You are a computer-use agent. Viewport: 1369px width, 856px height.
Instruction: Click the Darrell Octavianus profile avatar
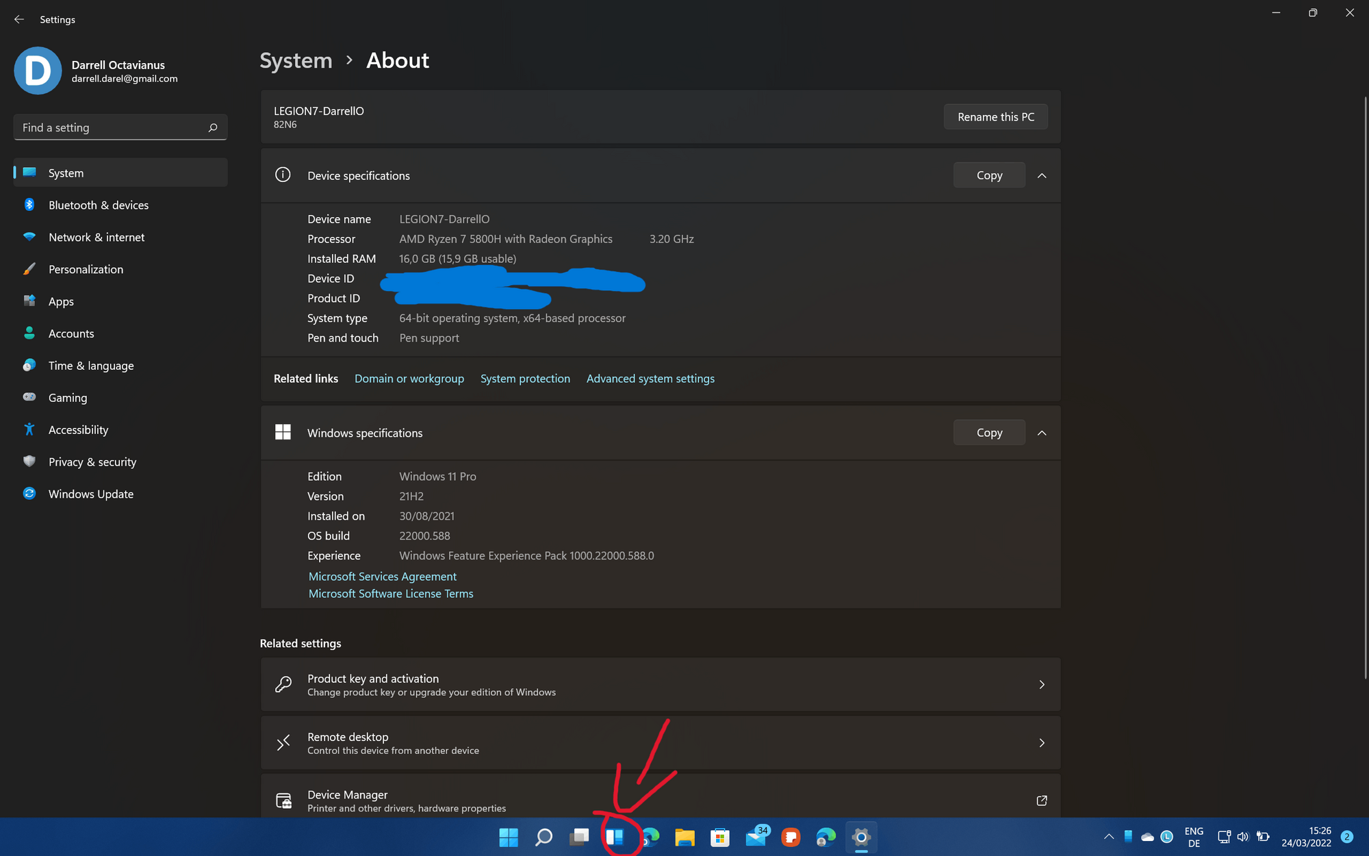[38, 71]
